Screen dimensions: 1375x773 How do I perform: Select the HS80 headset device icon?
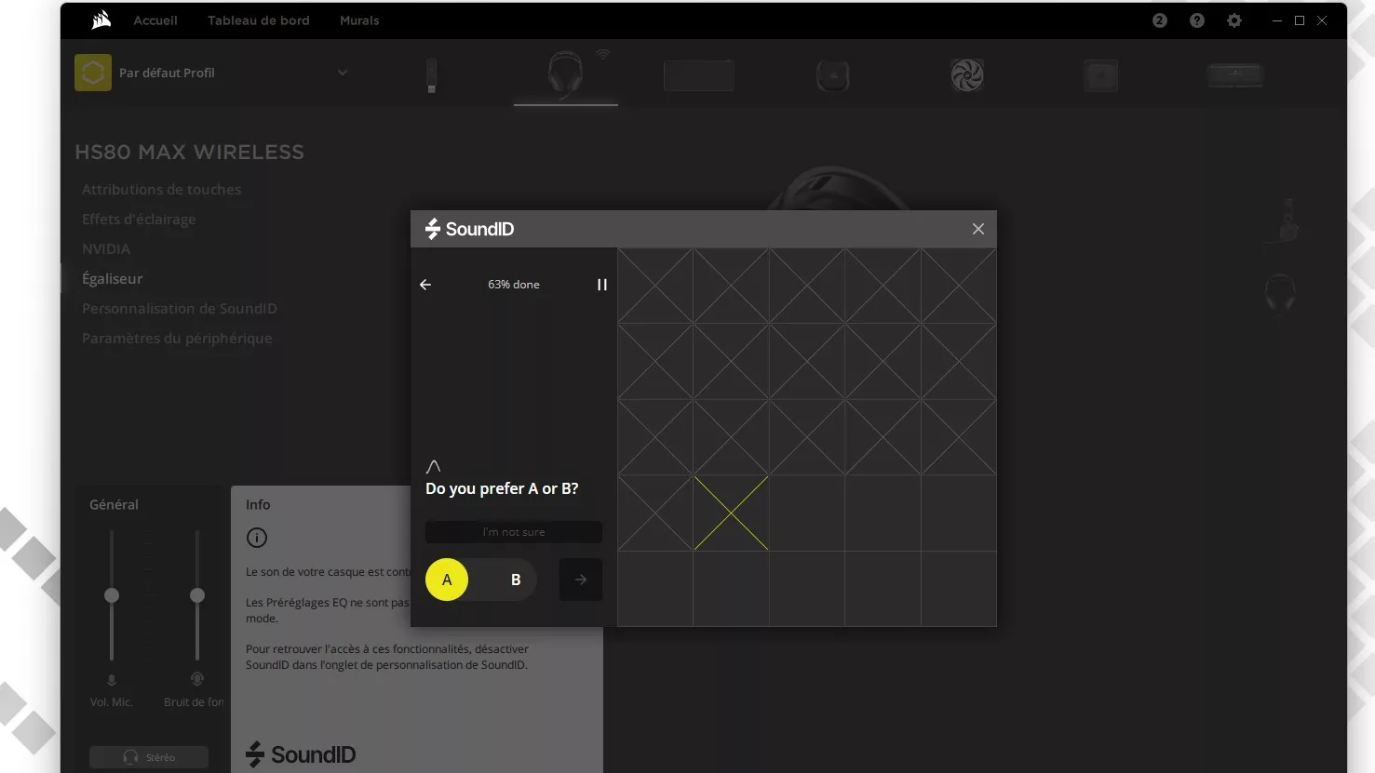(x=565, y=75)
